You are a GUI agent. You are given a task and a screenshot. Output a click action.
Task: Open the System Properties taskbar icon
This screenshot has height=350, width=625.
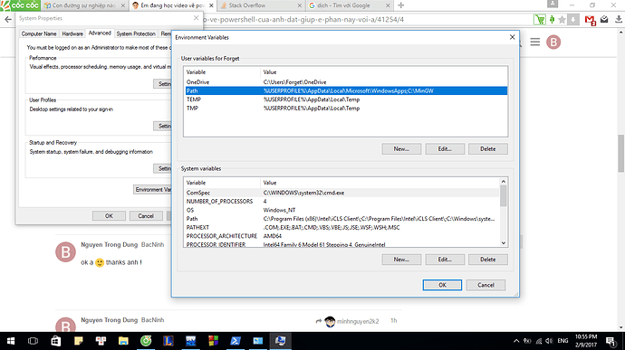click(x=281, y=341)
